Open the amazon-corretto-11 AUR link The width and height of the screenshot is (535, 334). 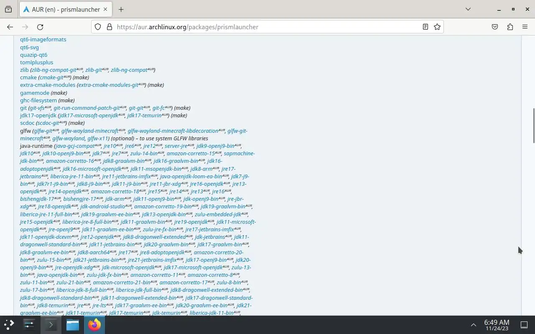(x=155, y=275)
